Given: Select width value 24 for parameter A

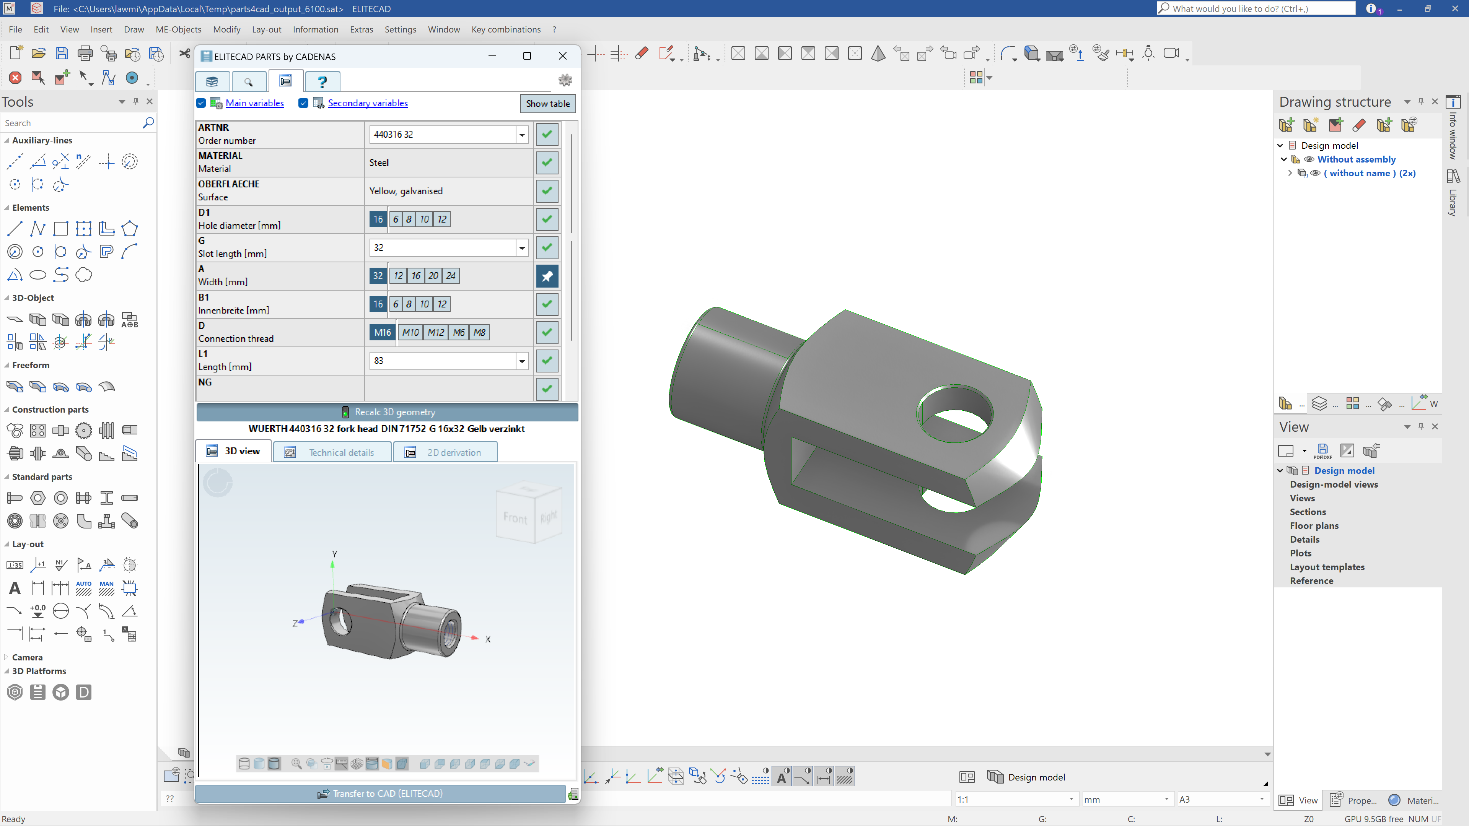Looking at the screenshot, I should pos(451,275).
